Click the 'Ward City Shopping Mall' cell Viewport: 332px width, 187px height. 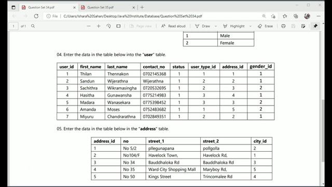172,169
